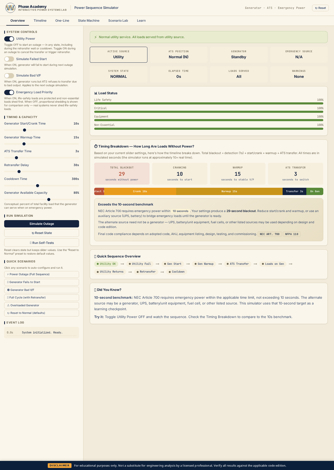Go to the State Machine tab
334x470 pixels.
(89, 21)
